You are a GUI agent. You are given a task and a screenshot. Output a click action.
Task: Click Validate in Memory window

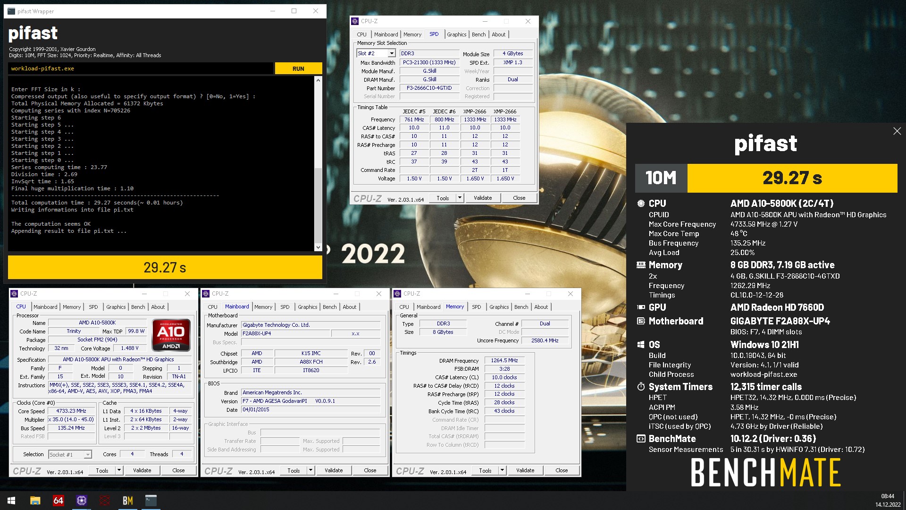525,470
